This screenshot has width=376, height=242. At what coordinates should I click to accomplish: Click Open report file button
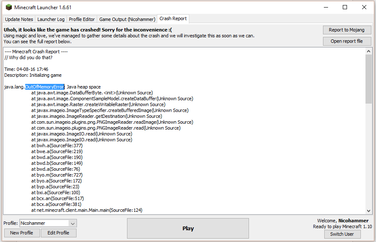[x=347, y=41]
